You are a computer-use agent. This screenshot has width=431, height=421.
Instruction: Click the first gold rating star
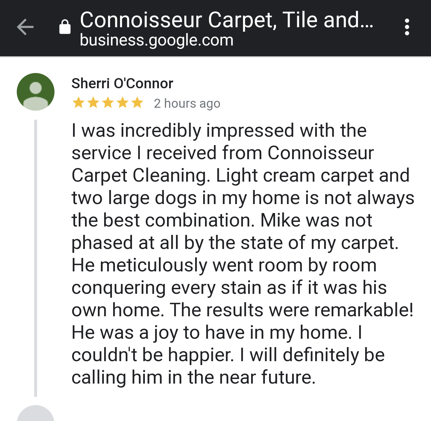pyautogui.click(x=78, y=103)
